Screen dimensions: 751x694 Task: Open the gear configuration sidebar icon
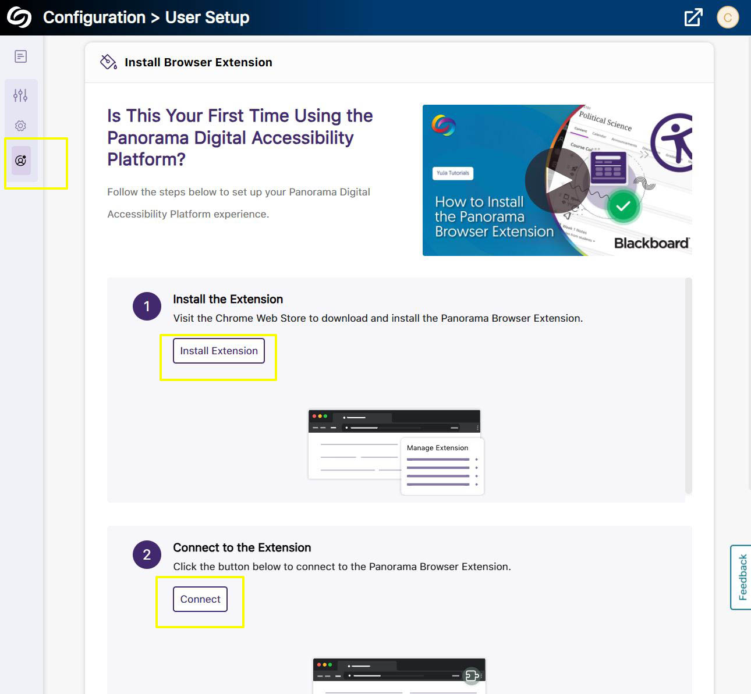(x=21, y=126)
